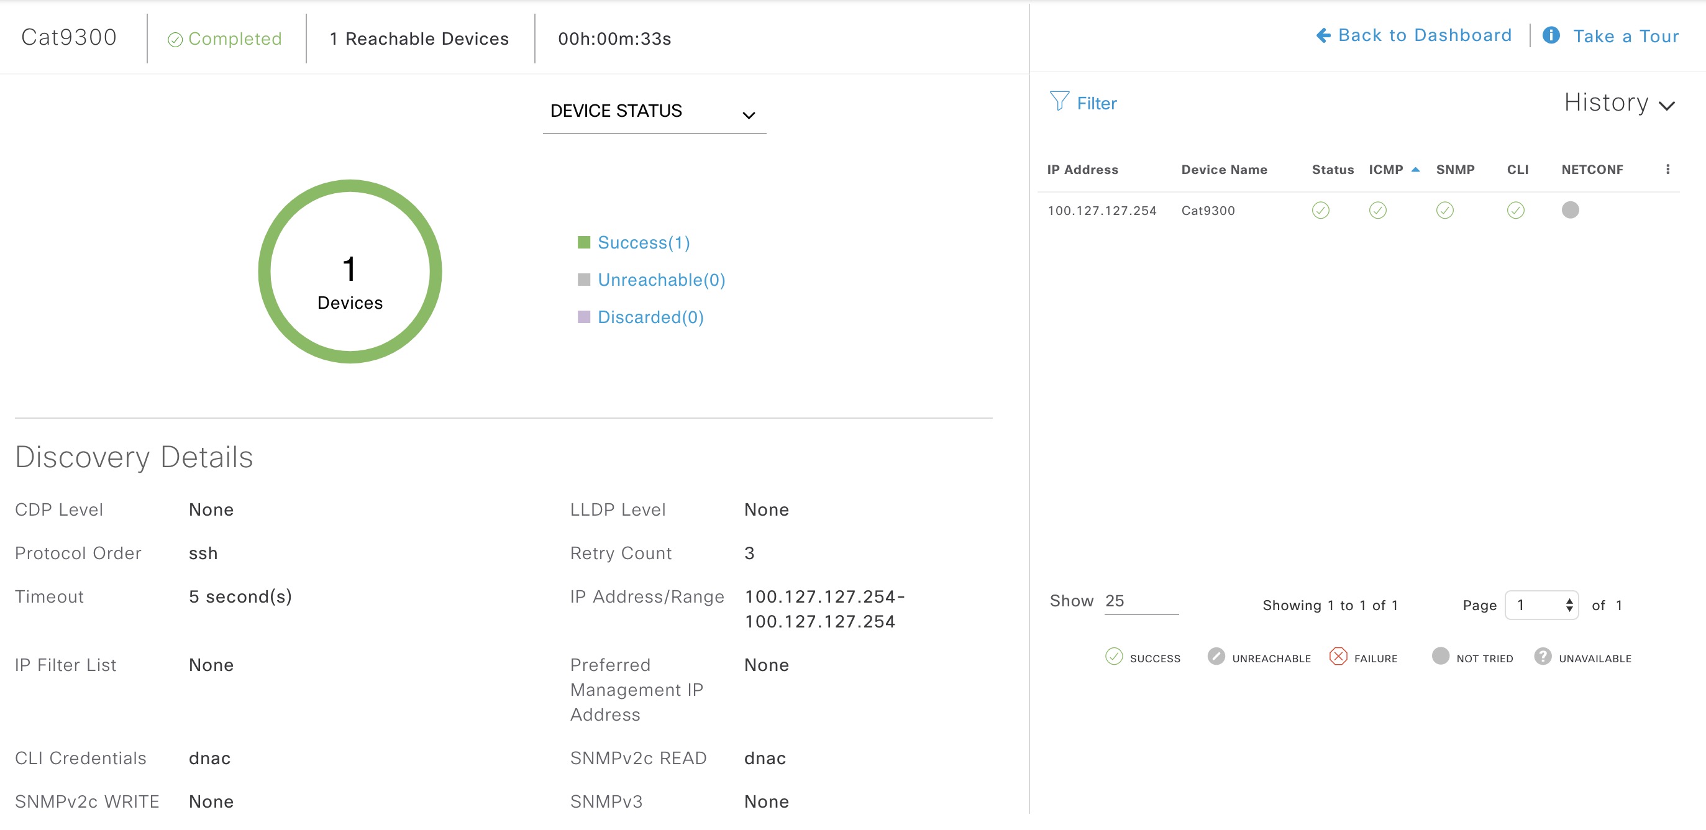
Task: Sort by ICMP column header
Action: pyautogui.click(x=1385, y=170)
